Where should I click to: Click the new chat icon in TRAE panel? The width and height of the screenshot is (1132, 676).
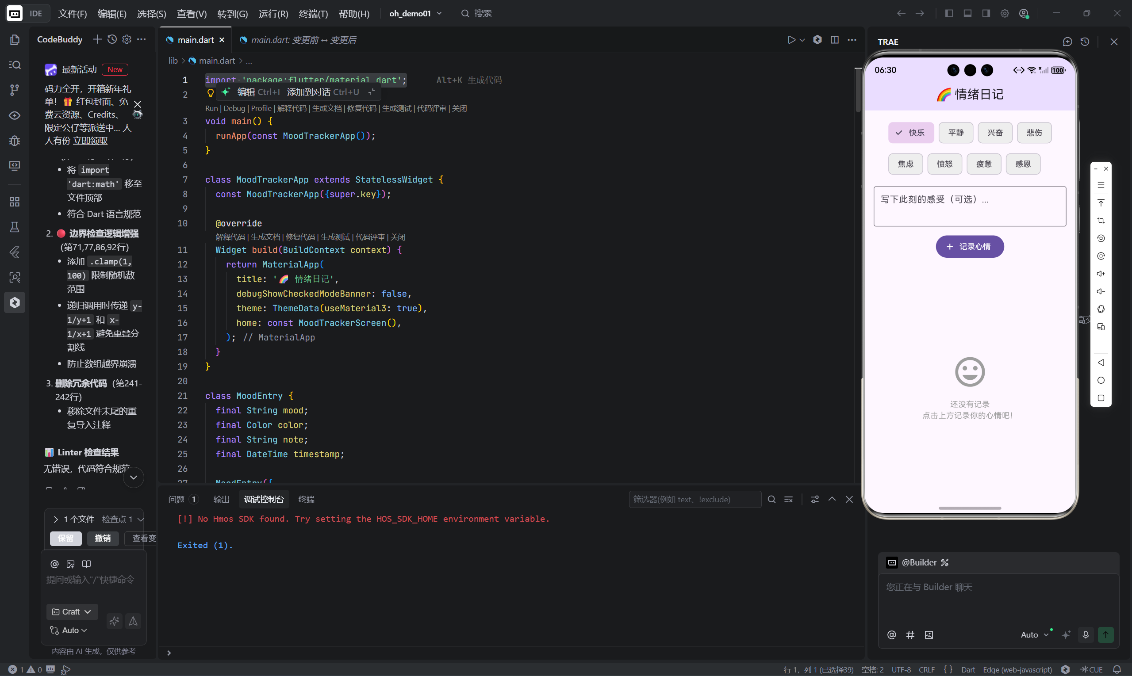[1067, 42]
